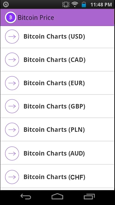Tap the arrow icon beside CHF charts
This screenshot has height=205, width=115.
[12, 177]
